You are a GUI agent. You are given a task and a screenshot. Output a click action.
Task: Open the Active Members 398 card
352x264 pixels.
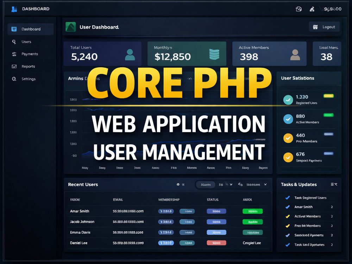[x=269, y=54]
